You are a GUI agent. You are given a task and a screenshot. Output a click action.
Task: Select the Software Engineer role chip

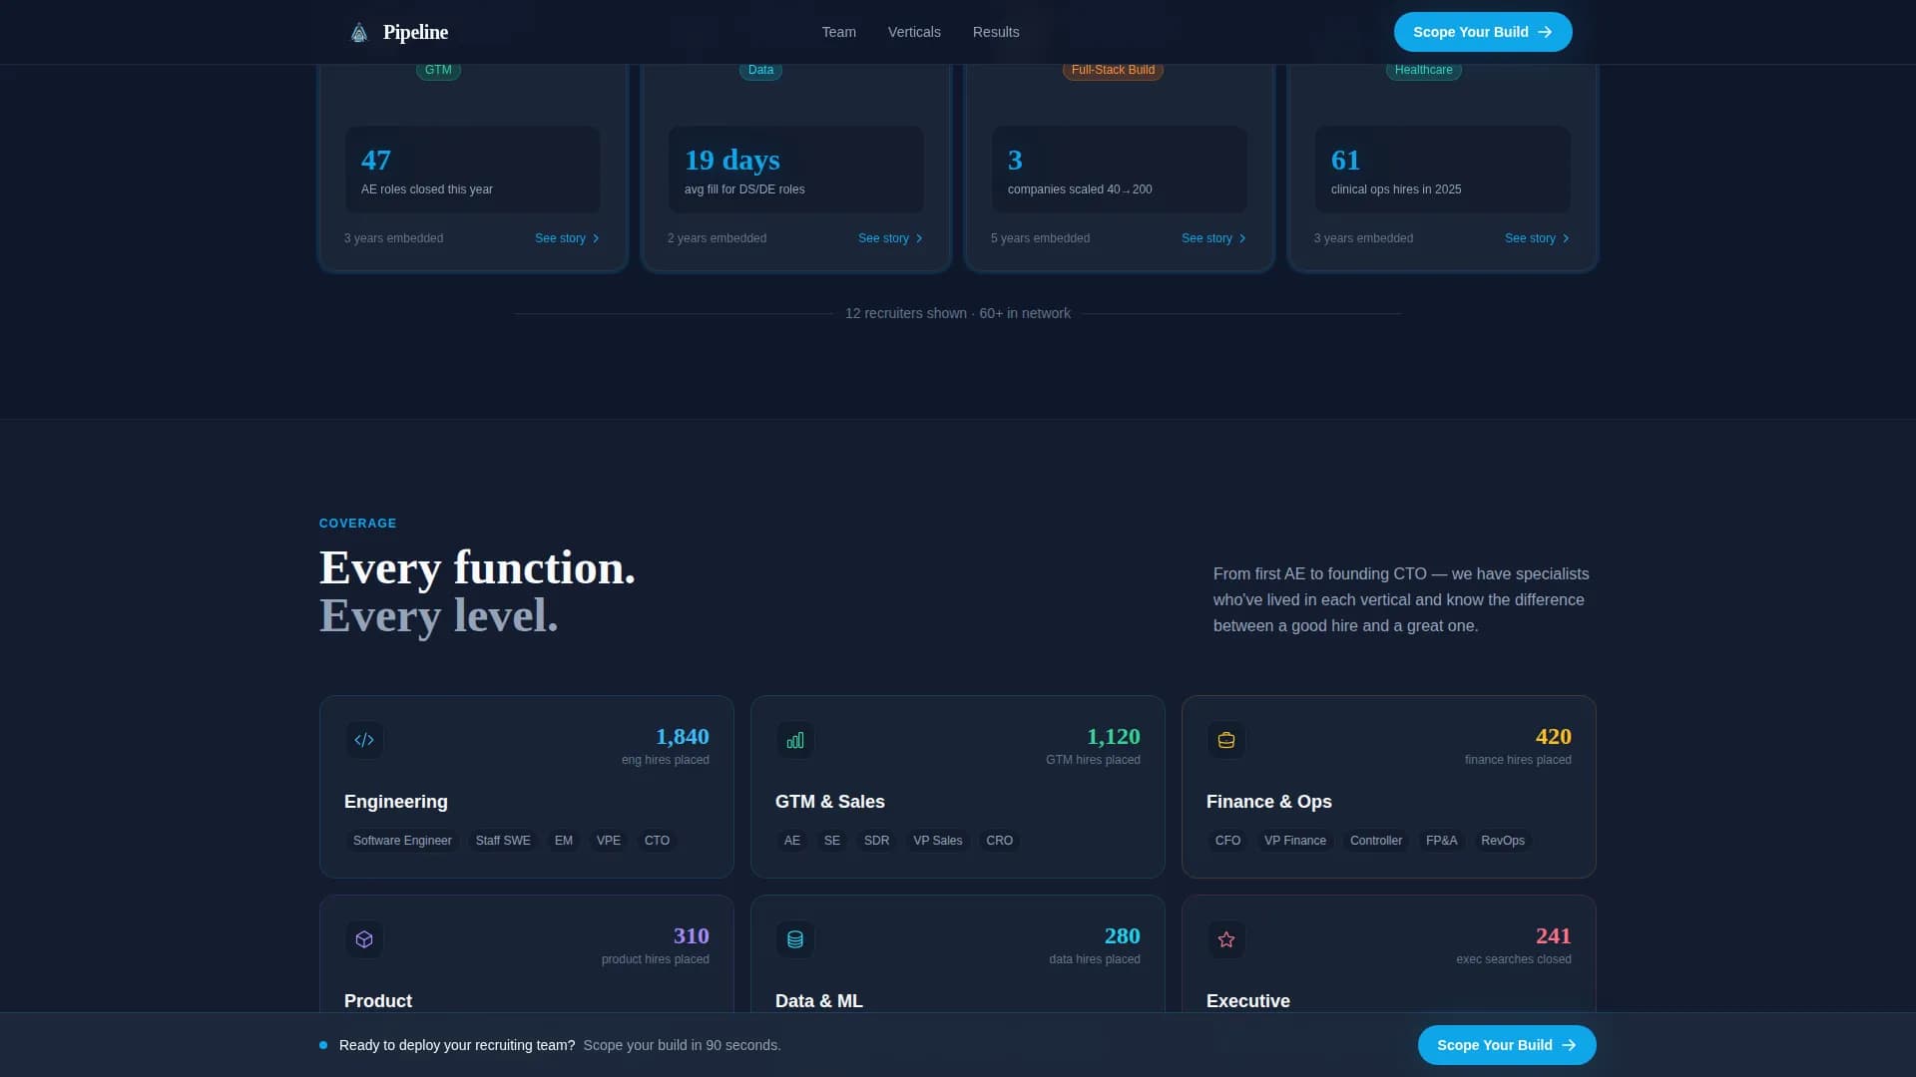(402, 840)
